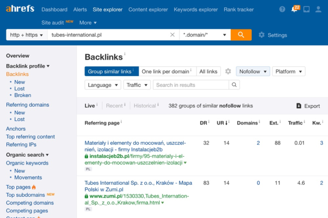Click the info icon next to DR column
Screen dimensions: 328x218
tap(209, 122)
